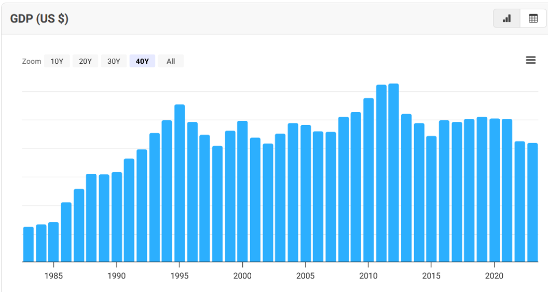Select the 20Y zoom range
548x292 pixels.
85,61
